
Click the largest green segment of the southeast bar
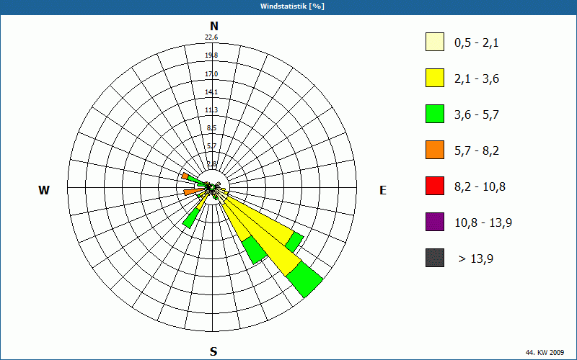click(x=304, y=279)
